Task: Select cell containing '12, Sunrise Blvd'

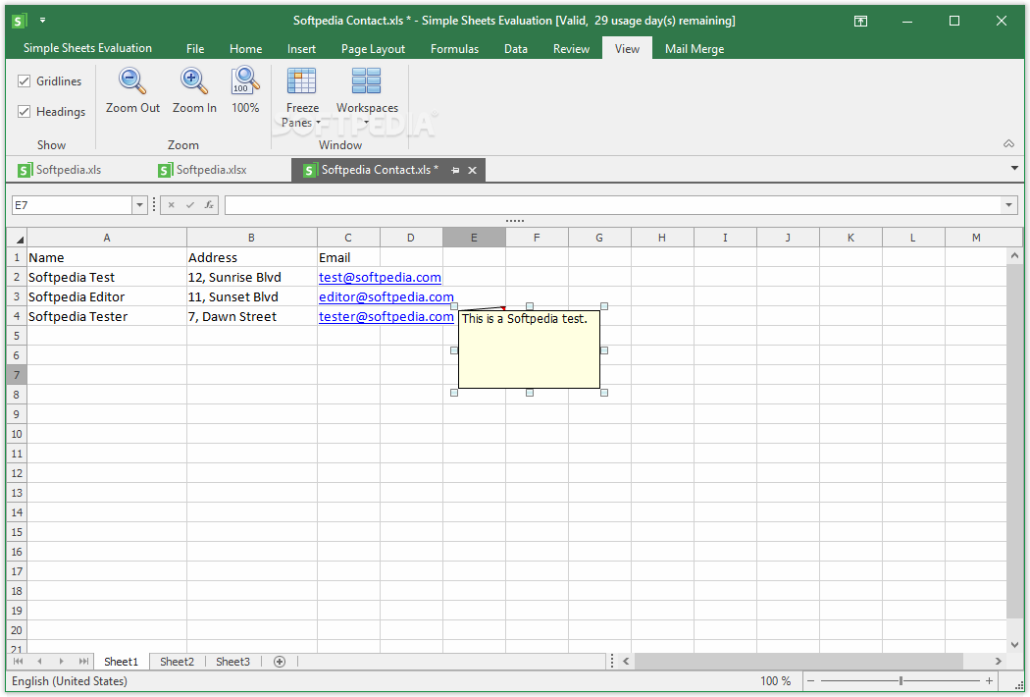Action: [x=251, y=278]
